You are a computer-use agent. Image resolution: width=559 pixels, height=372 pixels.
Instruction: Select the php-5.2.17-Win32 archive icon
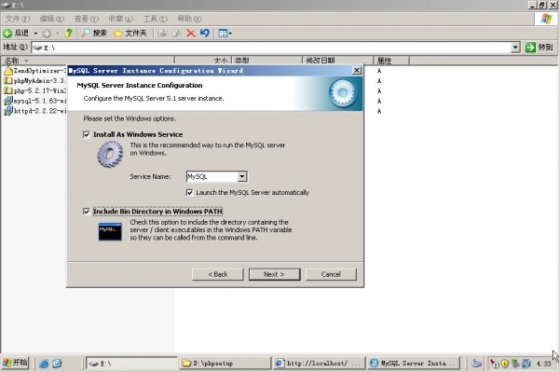7,90
